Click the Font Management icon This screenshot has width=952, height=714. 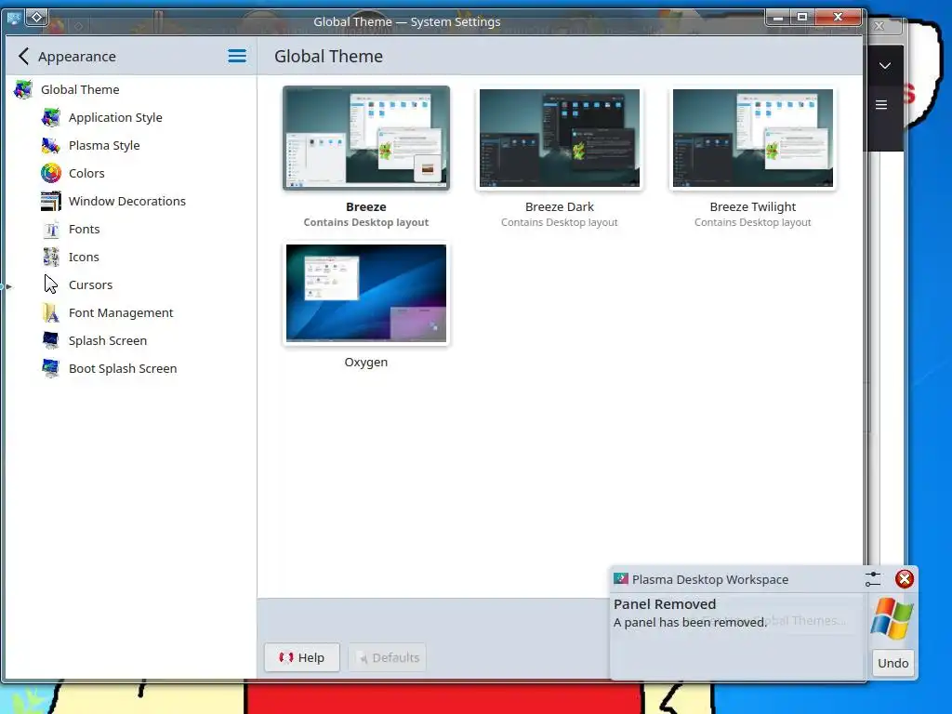click(51, 312)
